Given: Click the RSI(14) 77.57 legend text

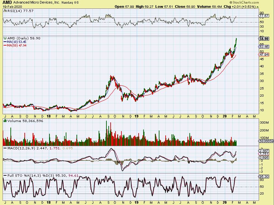Looking at the screenshot, I should [x=21, y=11].
